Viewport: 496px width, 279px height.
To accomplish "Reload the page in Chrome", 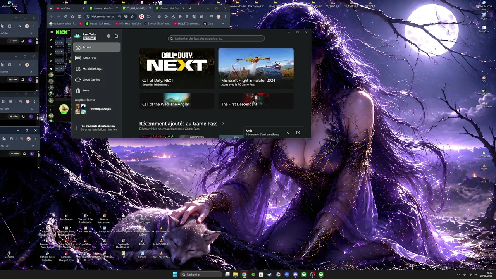I will [x=65, y=17].
